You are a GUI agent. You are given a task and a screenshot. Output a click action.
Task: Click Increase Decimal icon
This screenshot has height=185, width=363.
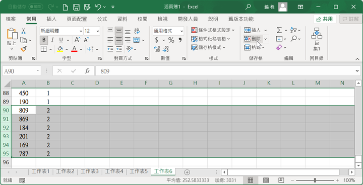pos(157,49)
